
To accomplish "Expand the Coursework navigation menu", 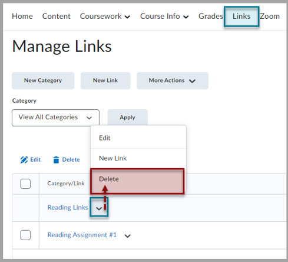I will [x=105, y=17].
